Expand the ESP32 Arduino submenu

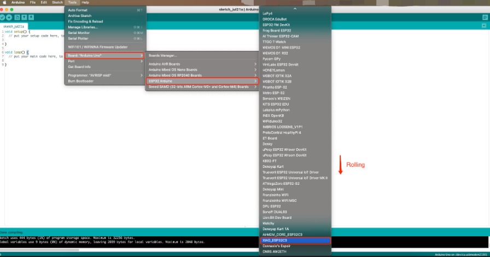coord(202,81)
